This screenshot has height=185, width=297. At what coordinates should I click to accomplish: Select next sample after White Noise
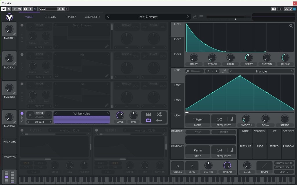108,113
